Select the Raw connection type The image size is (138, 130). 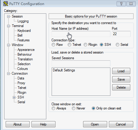[53, 45]
